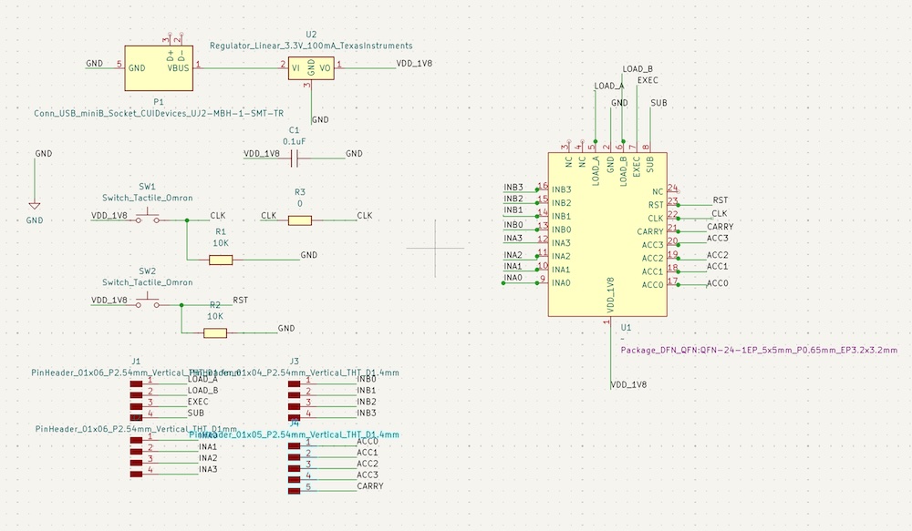
Task: Click the SUB label above U1
Action: [658, 103]
